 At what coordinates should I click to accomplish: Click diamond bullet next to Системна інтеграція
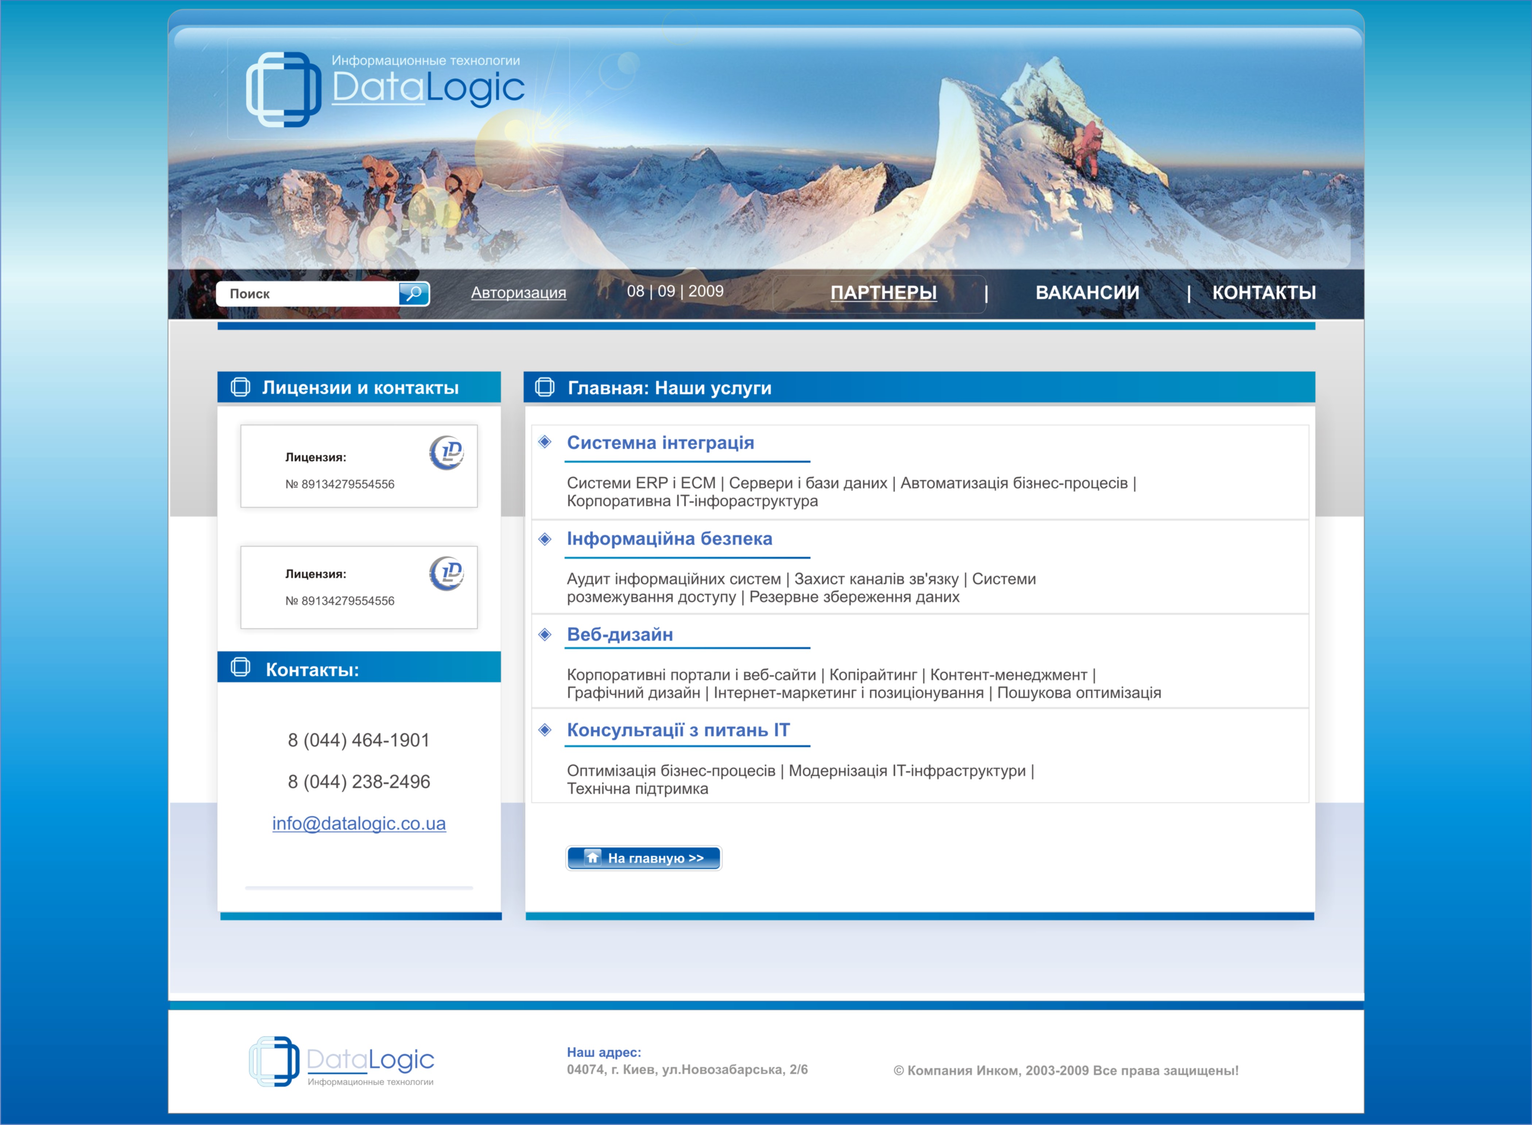point(545,442)
